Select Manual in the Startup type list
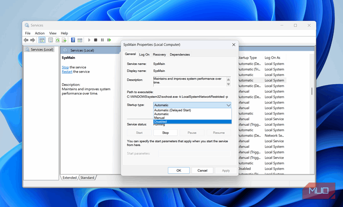The height and width of the screenshot is (207, 343). point(192,118)
